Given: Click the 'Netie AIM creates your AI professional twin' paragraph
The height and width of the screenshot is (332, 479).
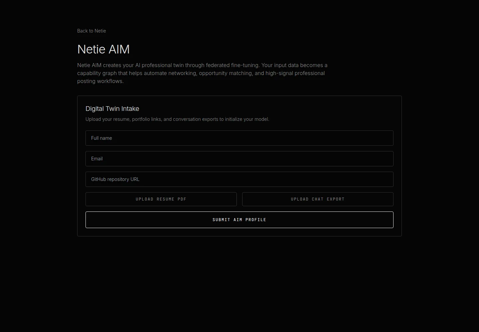Looking at the screenshot, I should coord(202,73).
